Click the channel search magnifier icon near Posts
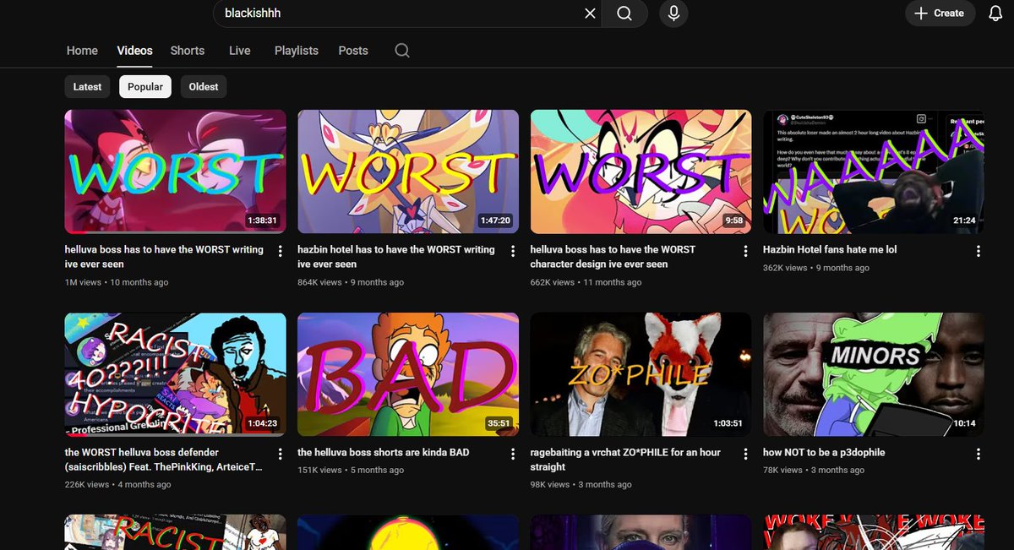This screenshot has width=1014, height=550. [x=402, y=51]
